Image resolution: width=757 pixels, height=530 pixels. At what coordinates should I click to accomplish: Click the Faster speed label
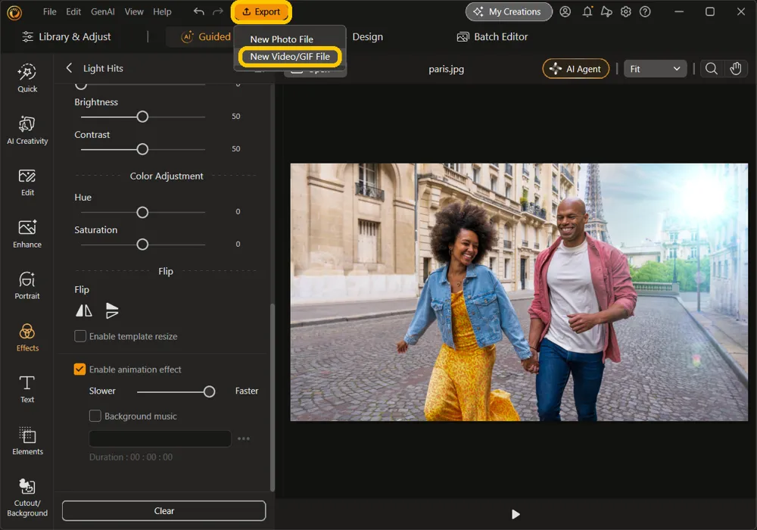click(247, 391)
